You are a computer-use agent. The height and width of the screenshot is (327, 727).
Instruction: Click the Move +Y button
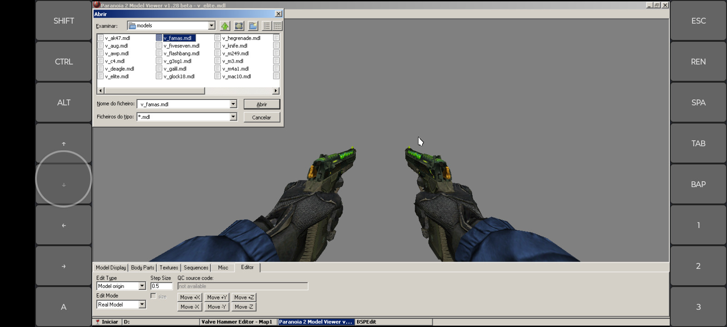(217, 297)
